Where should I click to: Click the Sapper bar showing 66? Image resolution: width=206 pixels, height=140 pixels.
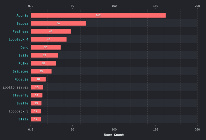(58, 23)
